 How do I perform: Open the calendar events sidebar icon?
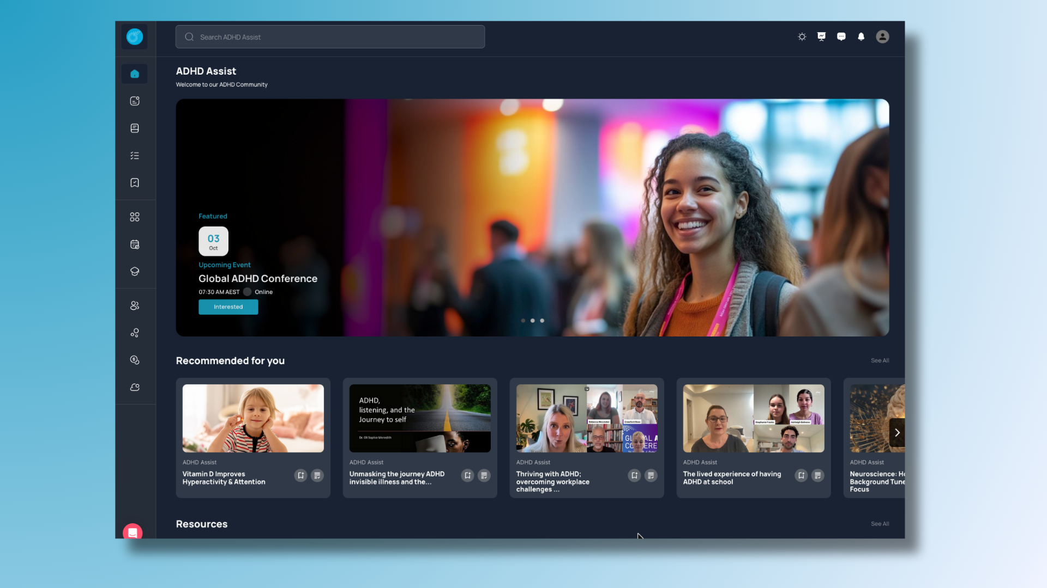135,244
